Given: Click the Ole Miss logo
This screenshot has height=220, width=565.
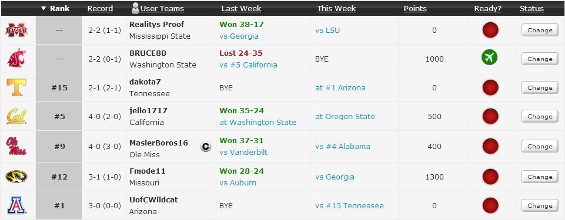Looking at the screenshot, I should (16, 146).
